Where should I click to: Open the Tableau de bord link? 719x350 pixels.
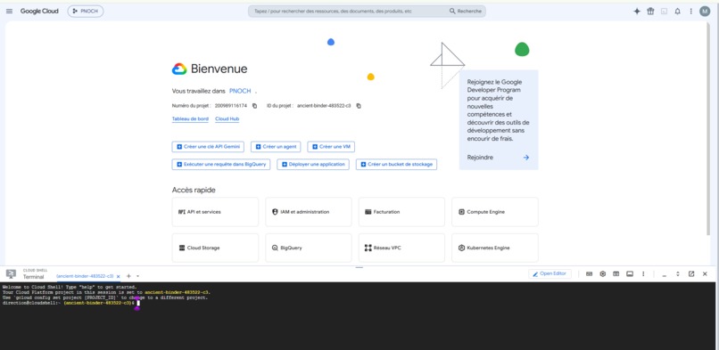[x=190, y=119]
